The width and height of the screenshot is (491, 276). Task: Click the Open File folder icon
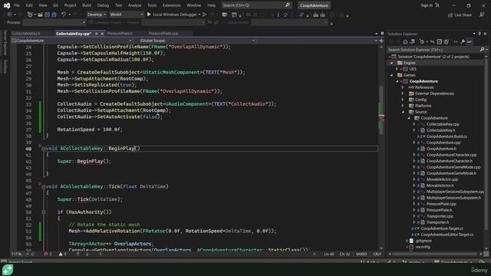click(x=40, y=15)
